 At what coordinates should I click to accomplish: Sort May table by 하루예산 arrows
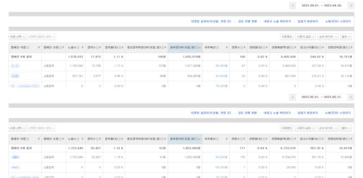pos(227,139)
